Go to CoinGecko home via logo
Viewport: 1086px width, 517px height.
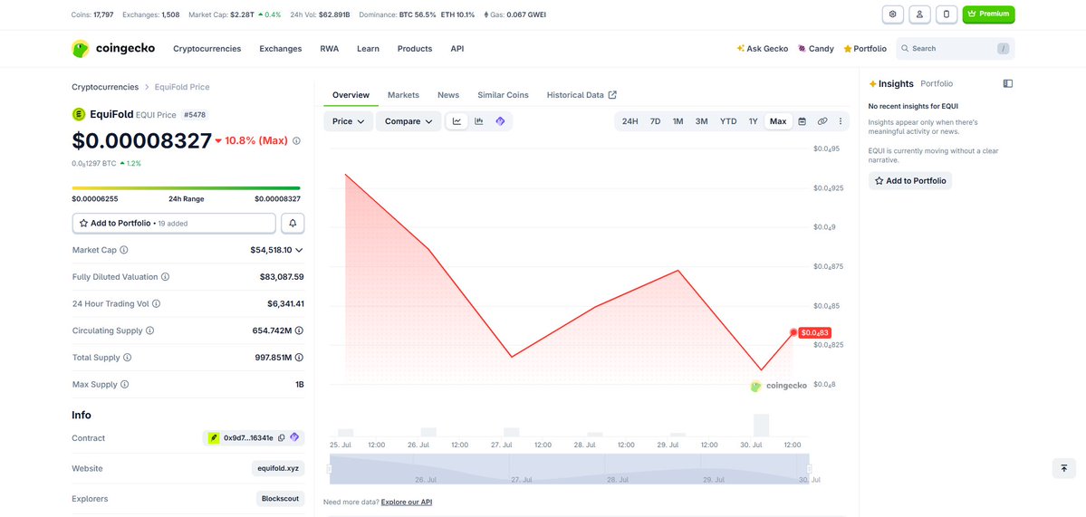click(x=113, y=49)
